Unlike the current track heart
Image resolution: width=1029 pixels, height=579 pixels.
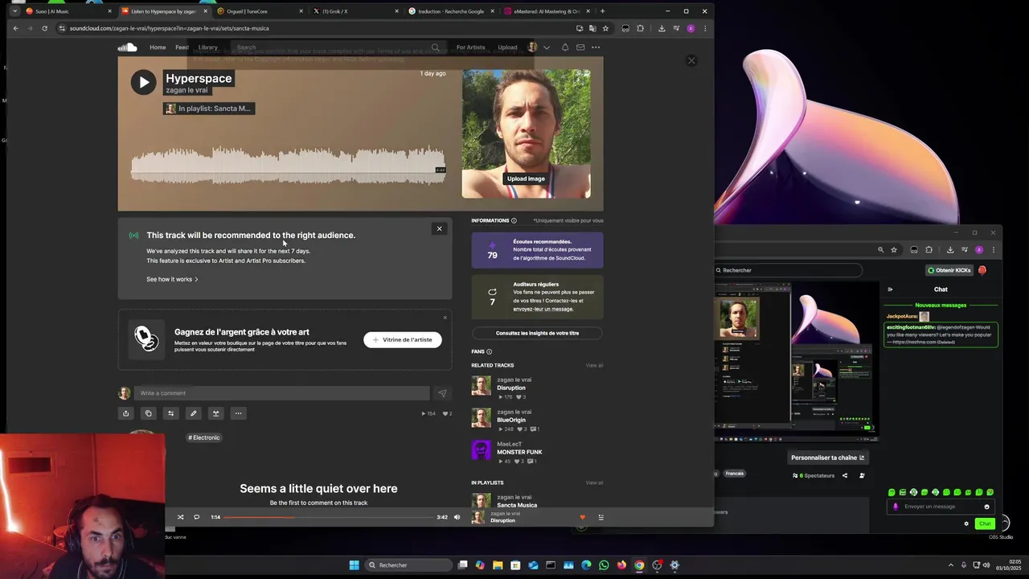click(x=582, y=517)
